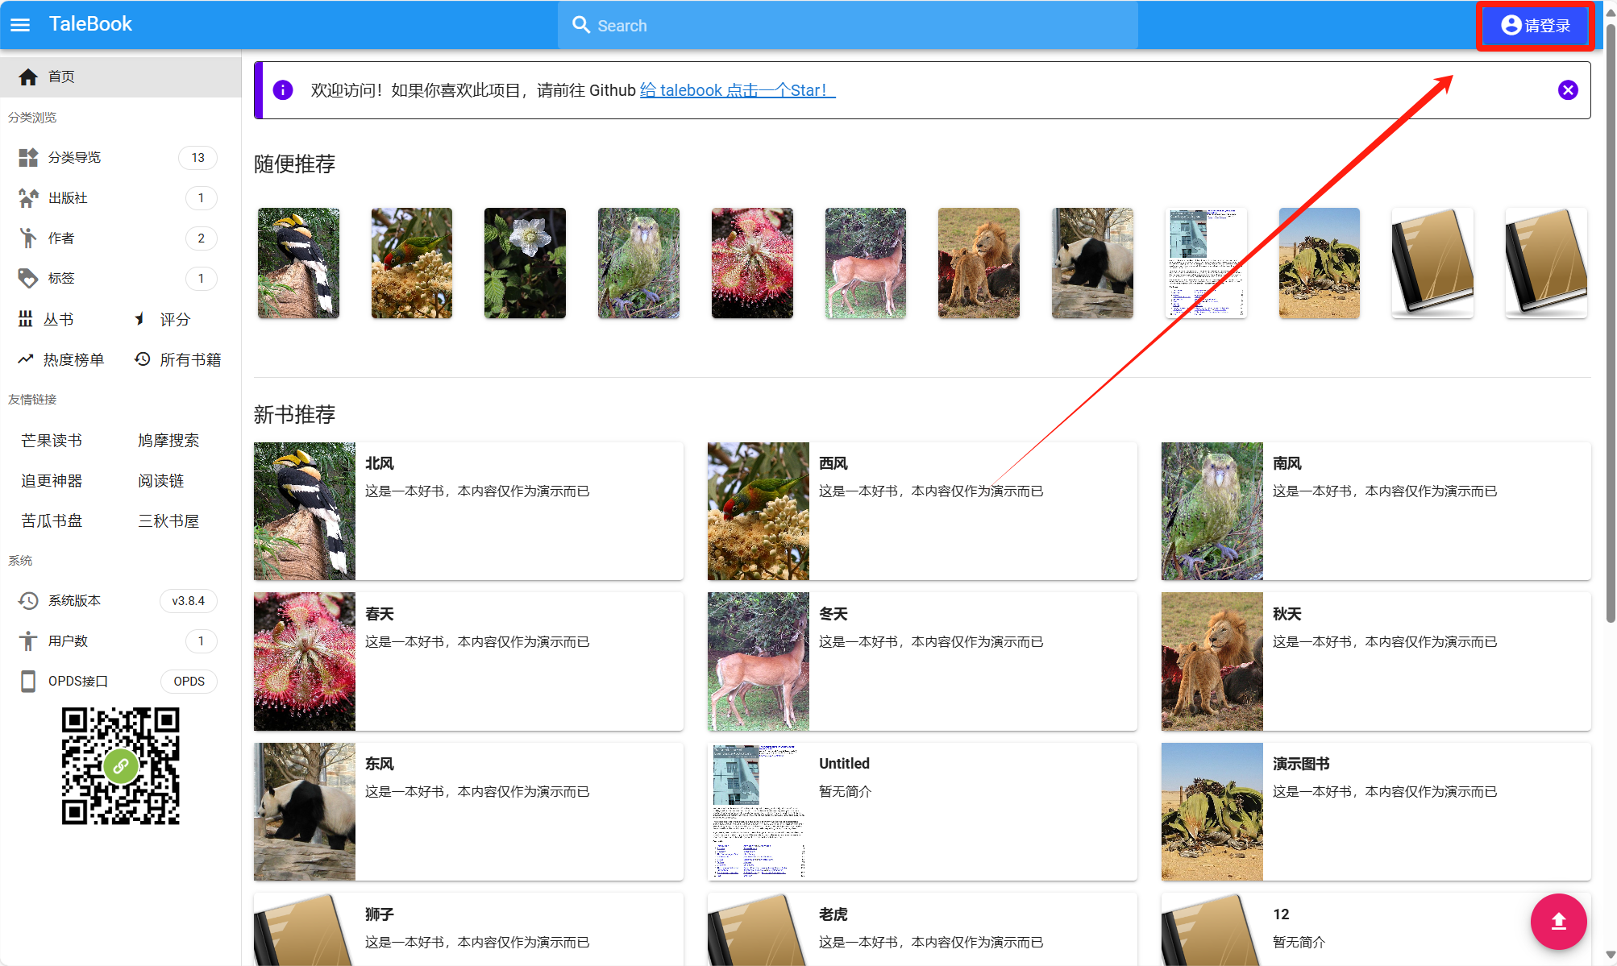
Task: Open 评分 ratings section
Action: [x=174, y=320]
